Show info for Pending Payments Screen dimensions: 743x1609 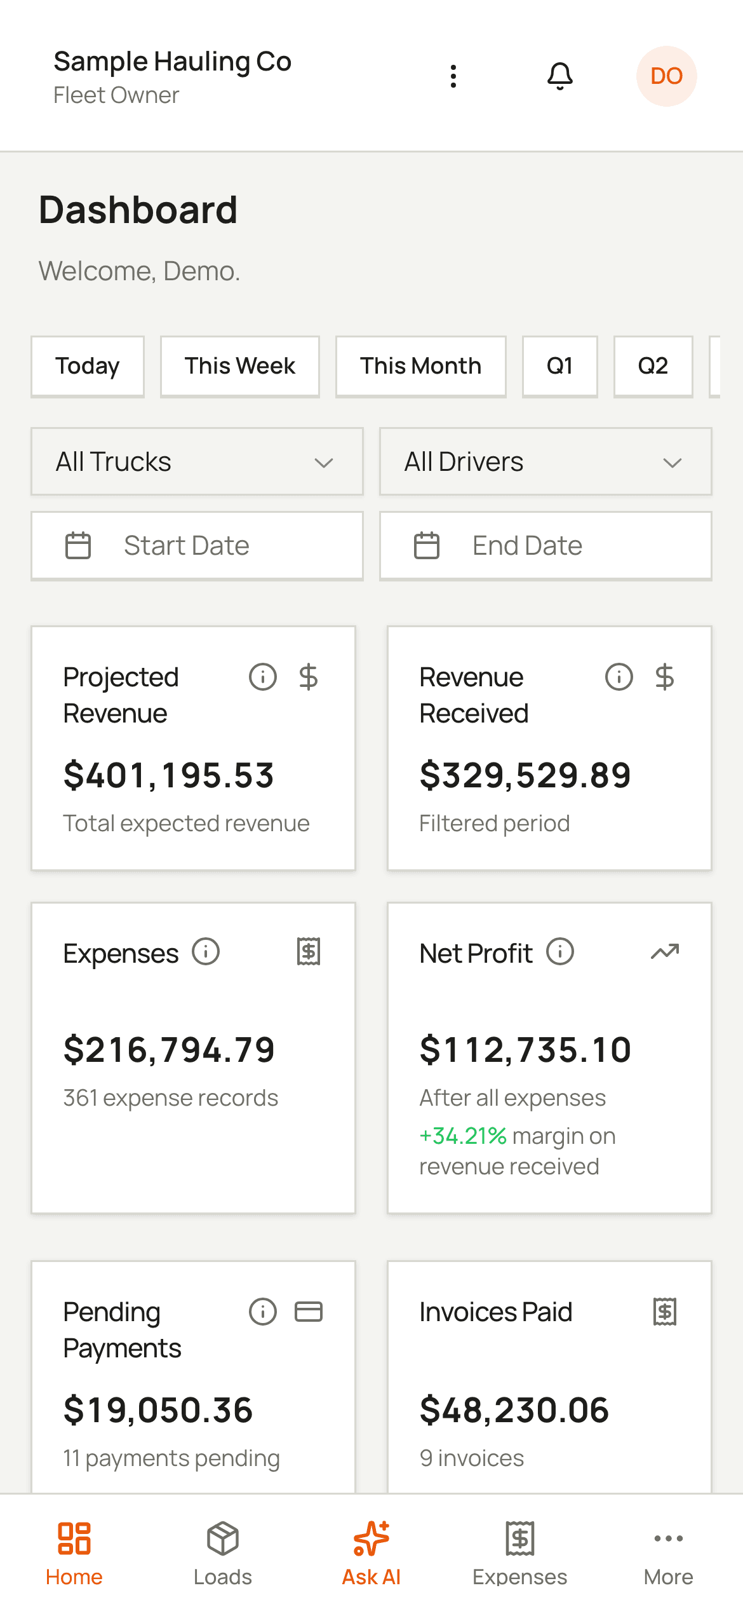tap(263, 1312)
